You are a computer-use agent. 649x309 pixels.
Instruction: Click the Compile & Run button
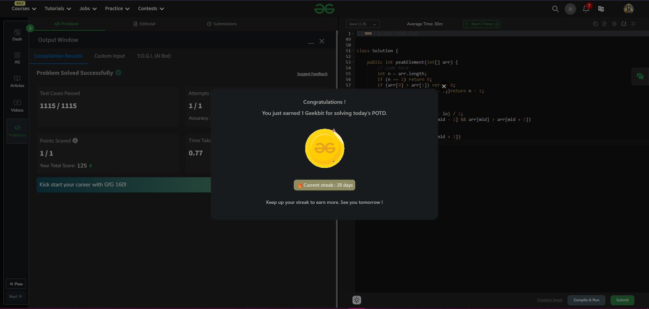[586, 300]
